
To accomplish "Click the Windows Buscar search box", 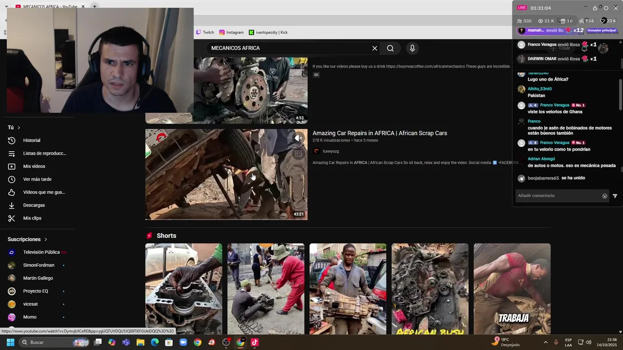I will tap(55, 342).
